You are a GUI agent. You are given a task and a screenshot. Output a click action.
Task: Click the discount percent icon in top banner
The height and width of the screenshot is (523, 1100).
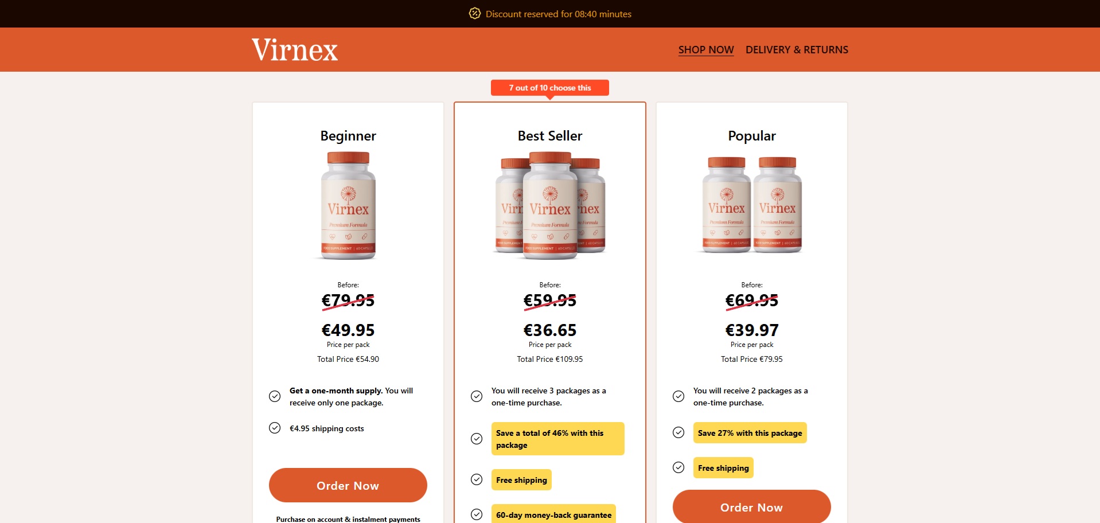474,14
